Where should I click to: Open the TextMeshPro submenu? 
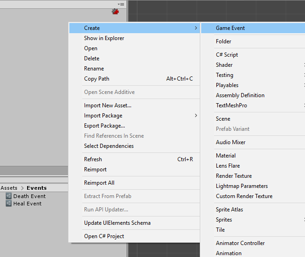click(253, 105)
